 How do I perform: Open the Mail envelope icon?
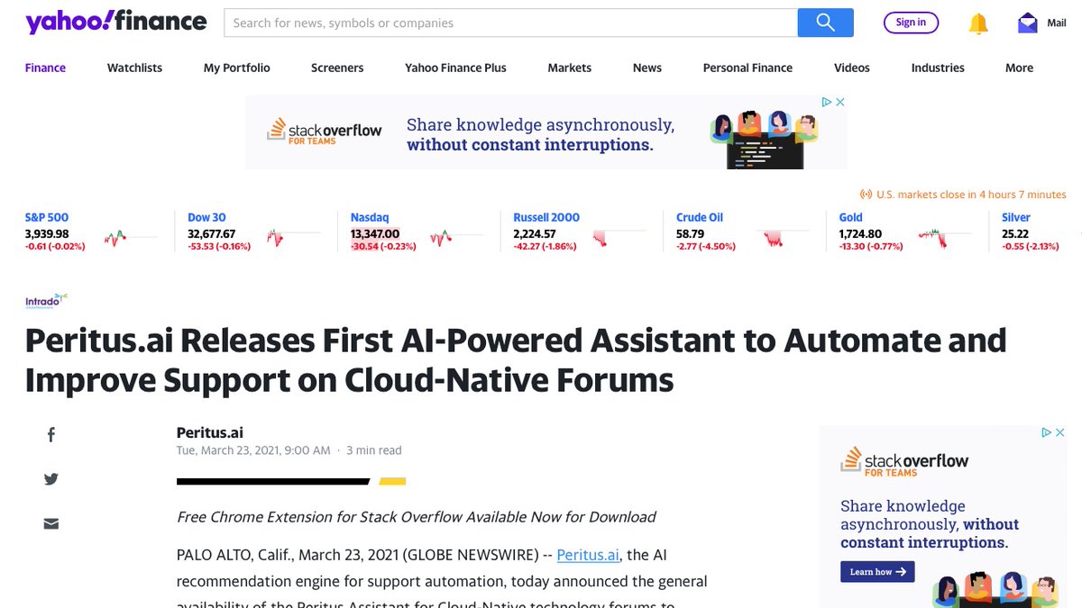coord(1028,23)
